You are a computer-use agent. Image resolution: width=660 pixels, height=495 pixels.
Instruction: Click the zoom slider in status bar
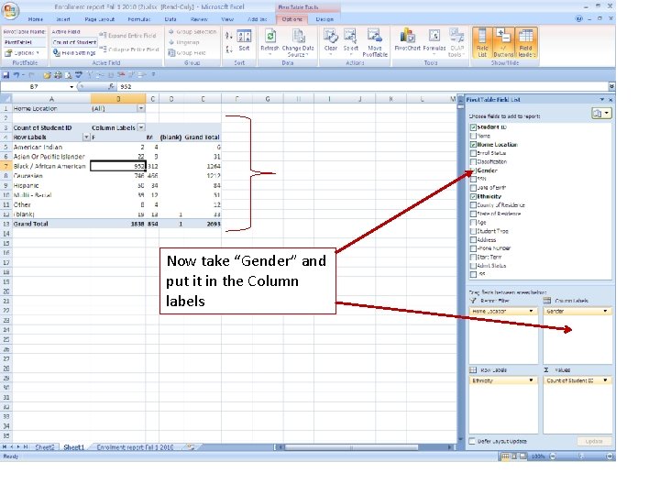[580, 456]
